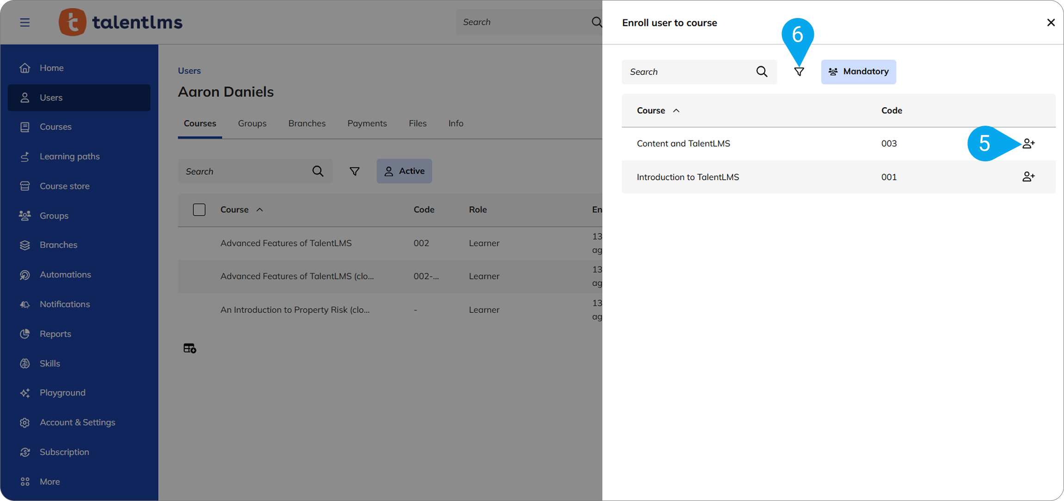Click the Users breadcrumb link
The image size is (1064, 501).
(x=190, y=71)
